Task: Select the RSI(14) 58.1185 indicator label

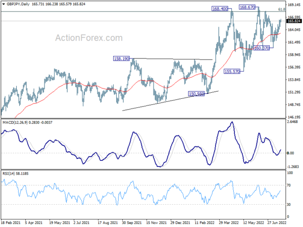Action: click(x=16, y=174)
